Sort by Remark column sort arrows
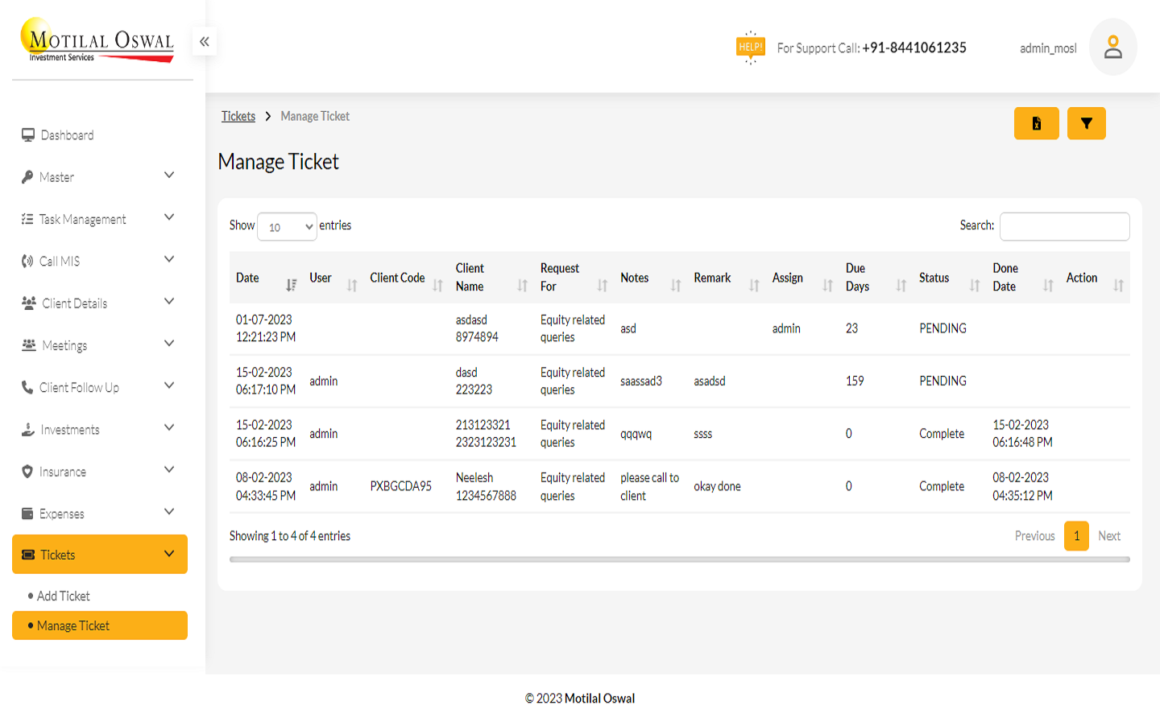The image size is (1160, 722). pyautogui.click(x=754, y=285)
